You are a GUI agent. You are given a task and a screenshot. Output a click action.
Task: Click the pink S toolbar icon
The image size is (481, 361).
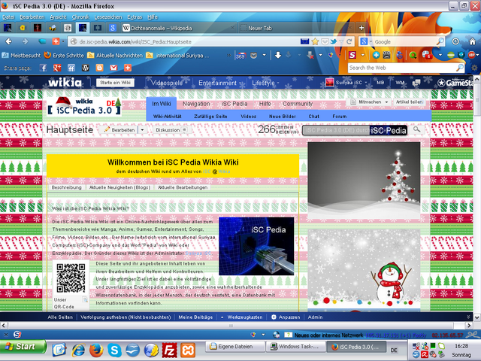coord(352,55)
